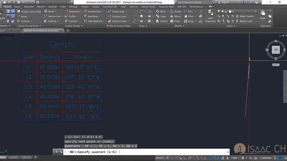The height and width of the screenshot is (161, 287).
Task: Click Section Views dropdown
Action: point(118,21)
